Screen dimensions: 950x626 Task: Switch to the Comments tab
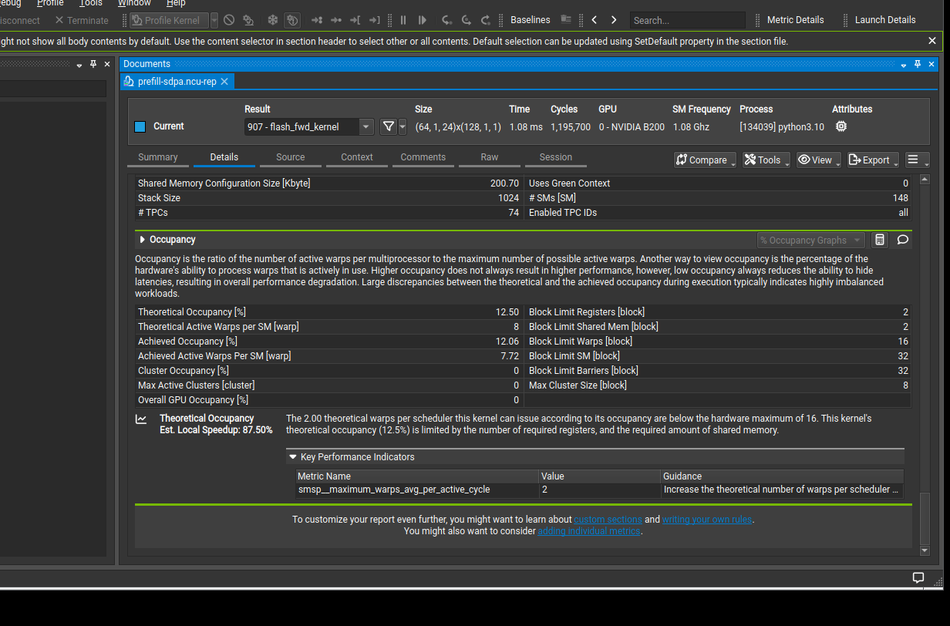[x=423, y=157]
